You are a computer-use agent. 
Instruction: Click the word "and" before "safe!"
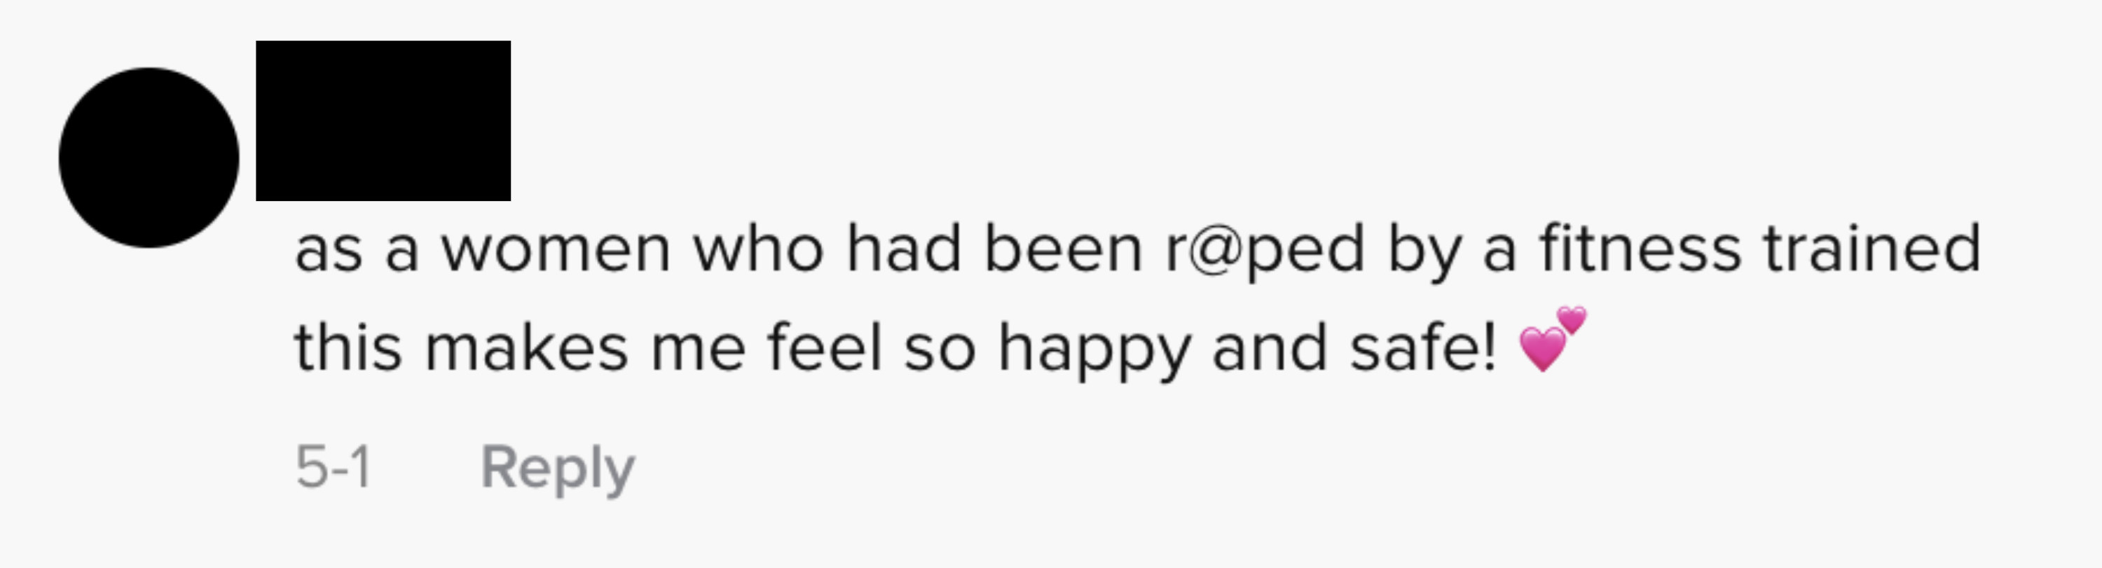point(1270,347)
